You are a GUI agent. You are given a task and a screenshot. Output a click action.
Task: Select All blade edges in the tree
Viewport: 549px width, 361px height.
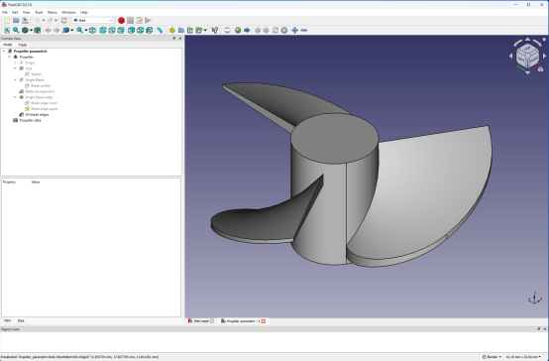coord(37,115)
